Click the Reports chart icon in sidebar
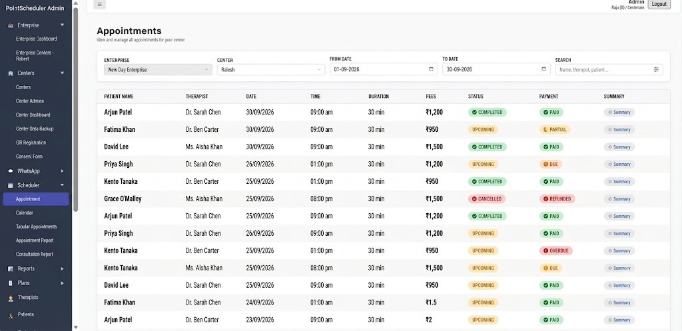Screen dimensions: 682x331 pos(11,269)
